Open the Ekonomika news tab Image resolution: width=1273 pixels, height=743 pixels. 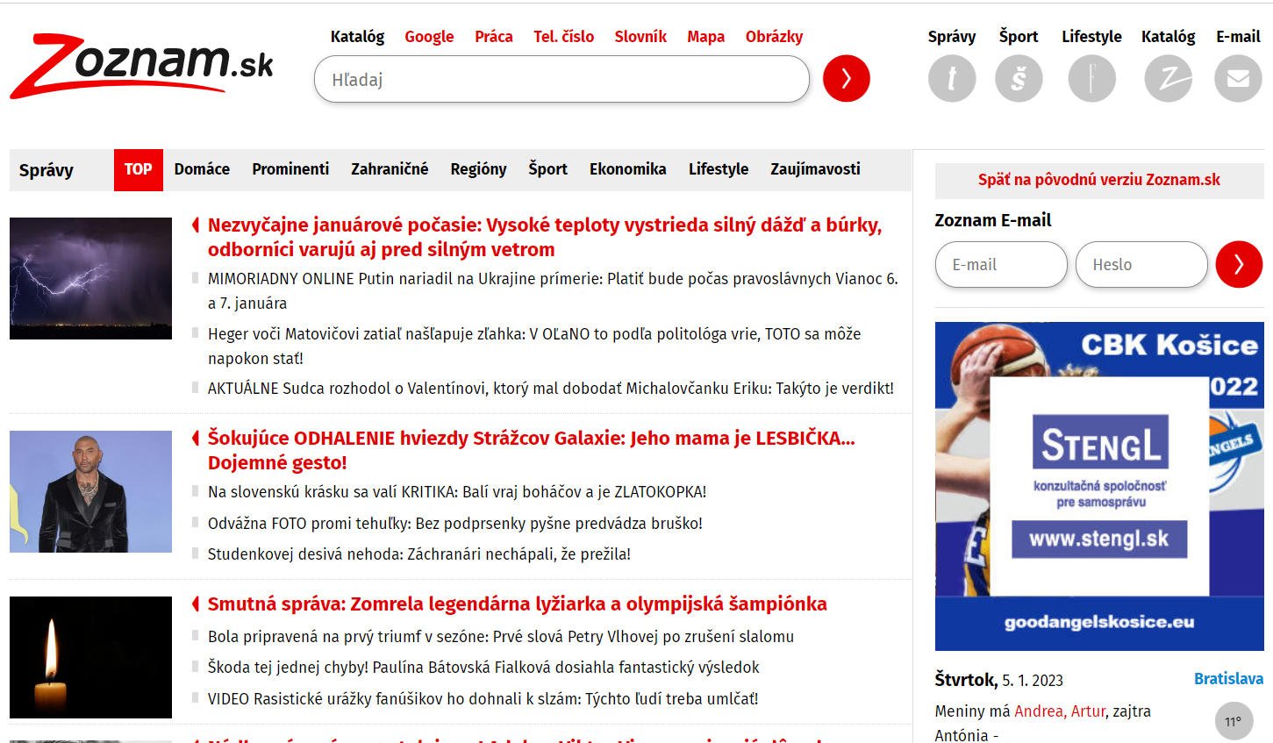tap(627, 169)
